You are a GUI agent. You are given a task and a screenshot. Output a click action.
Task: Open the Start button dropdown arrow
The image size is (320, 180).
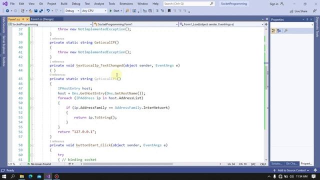tap(121, 11)
